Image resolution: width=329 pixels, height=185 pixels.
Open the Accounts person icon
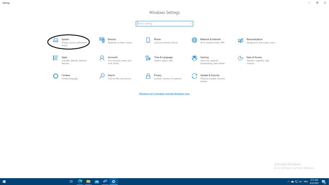102,58
